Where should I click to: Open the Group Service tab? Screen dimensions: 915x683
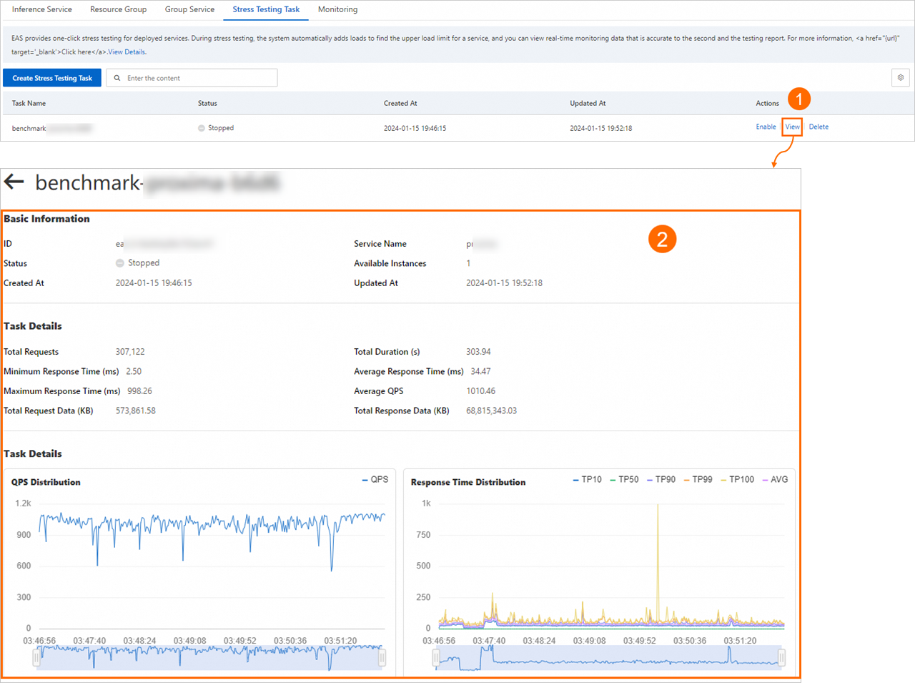pyautogui.click(x=189, y=9)
